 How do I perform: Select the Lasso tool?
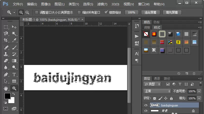[6, 33]
